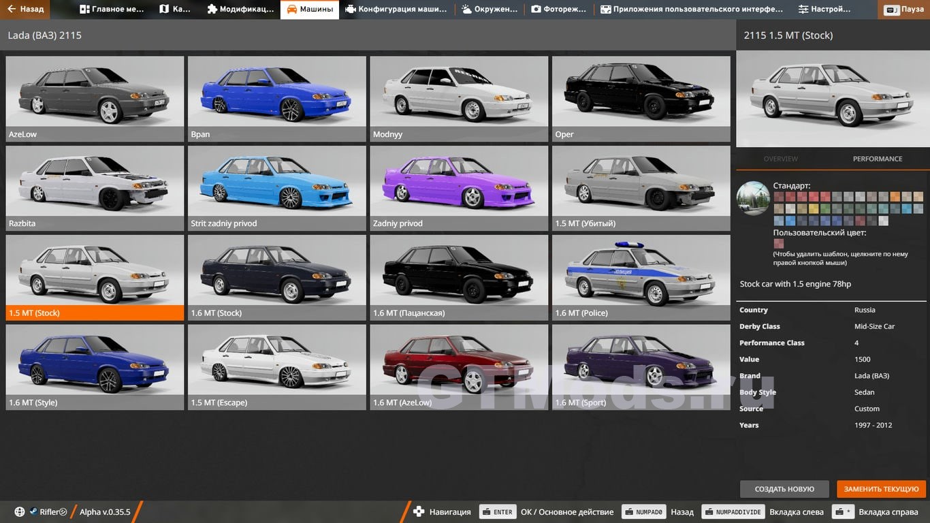Click the Alpha v.0.35.5 version label

pos(105,512)
